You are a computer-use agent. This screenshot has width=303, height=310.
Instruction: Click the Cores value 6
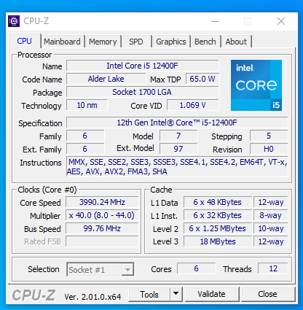pos(196,268)
